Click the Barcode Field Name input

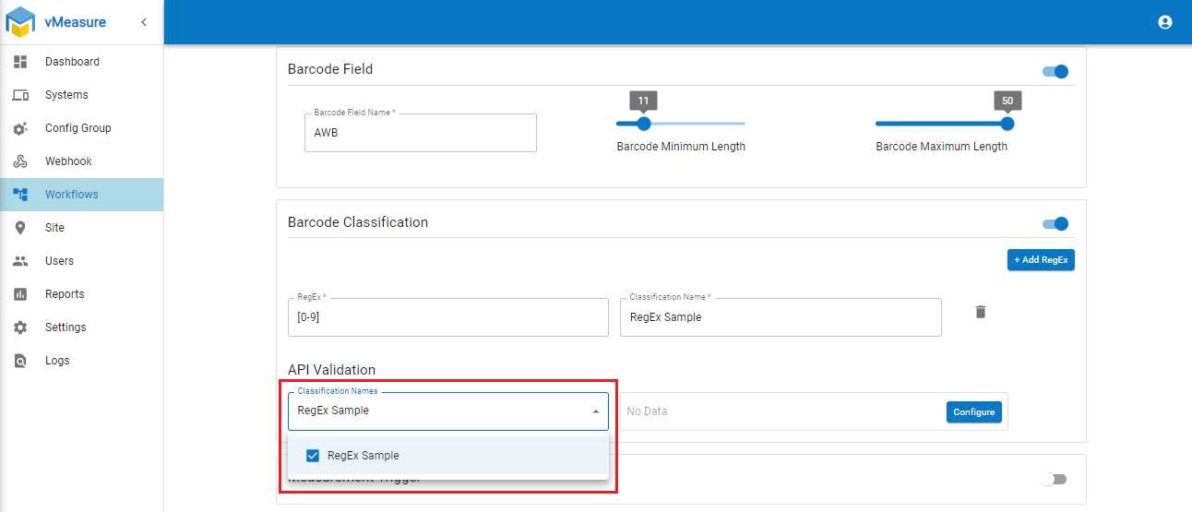pyautogui.click(x=421, y=133)
